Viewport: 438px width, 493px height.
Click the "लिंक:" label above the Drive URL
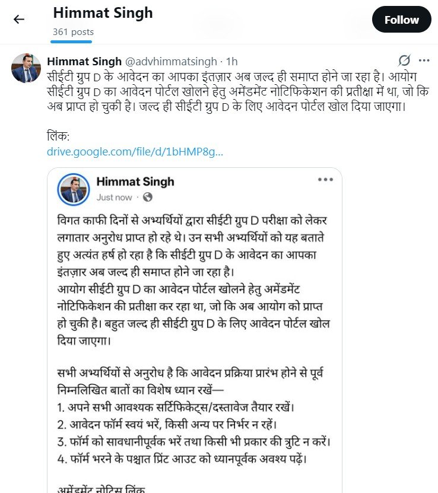click(x=58, y=136)
